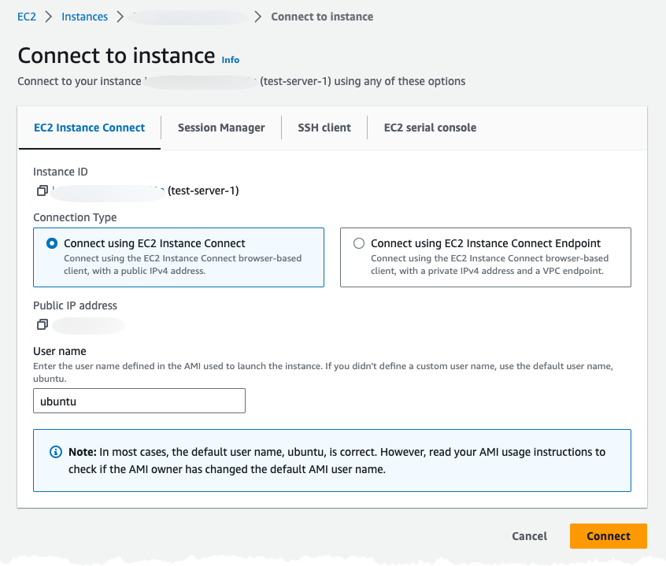Open the EC2 serial console tab

430,128
